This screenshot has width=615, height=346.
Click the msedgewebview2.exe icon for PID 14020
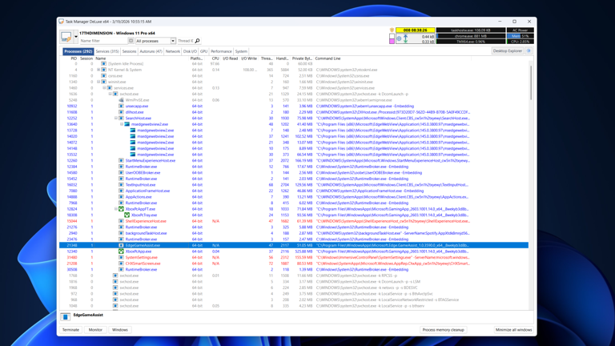pyautogui.click(x=133, y=136)
